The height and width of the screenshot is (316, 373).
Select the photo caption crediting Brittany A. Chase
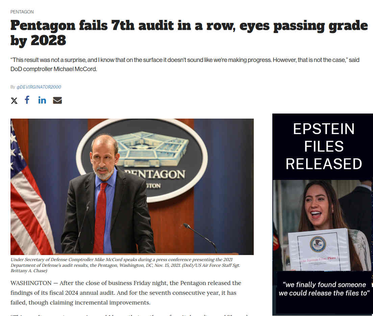pyautogui.click(x=125, y=265)
